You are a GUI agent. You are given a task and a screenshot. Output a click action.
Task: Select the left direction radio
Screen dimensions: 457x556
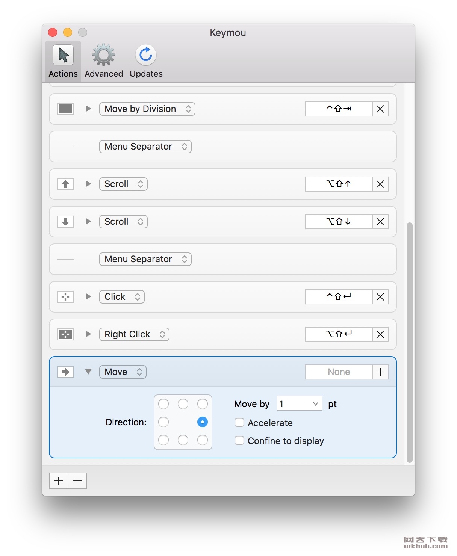[x=163, y=422]
